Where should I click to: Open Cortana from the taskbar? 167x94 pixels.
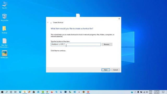pos(11,92)
